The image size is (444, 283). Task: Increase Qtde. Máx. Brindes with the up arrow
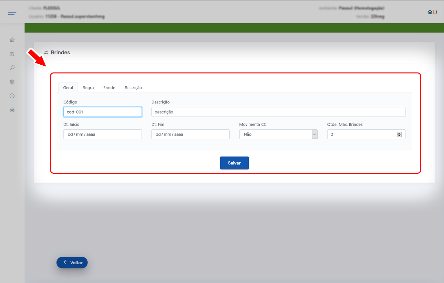(x=399, y=133)
